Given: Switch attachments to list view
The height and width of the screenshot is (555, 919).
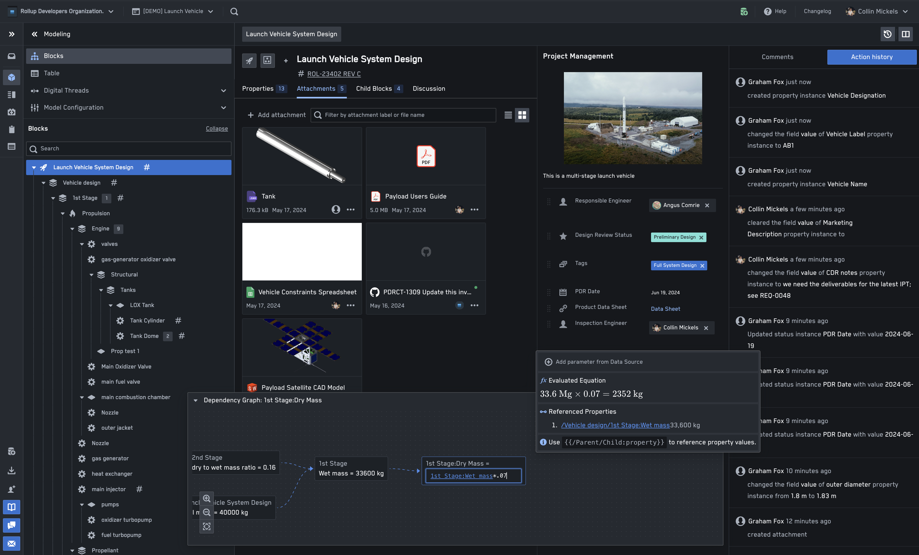Looking at the screenshot, I should pyautogui.click(x=508, y=115).
